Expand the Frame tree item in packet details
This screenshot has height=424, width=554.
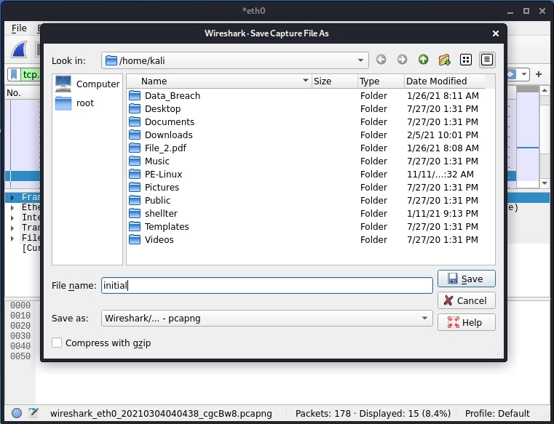12,197
